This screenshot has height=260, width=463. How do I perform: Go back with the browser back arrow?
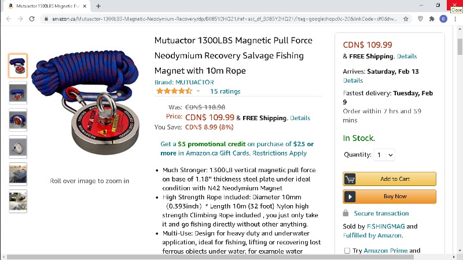(x=9, y=19)
